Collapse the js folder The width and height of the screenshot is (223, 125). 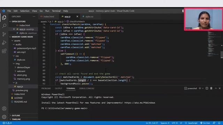[16, 83]
